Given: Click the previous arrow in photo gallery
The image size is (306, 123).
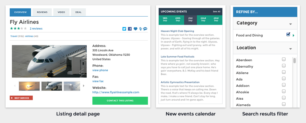Looking at the screenshot, I should tap(15, 86).
